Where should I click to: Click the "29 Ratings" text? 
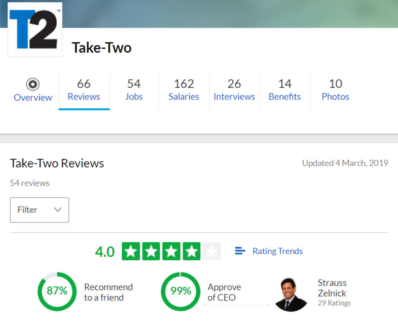334,303
